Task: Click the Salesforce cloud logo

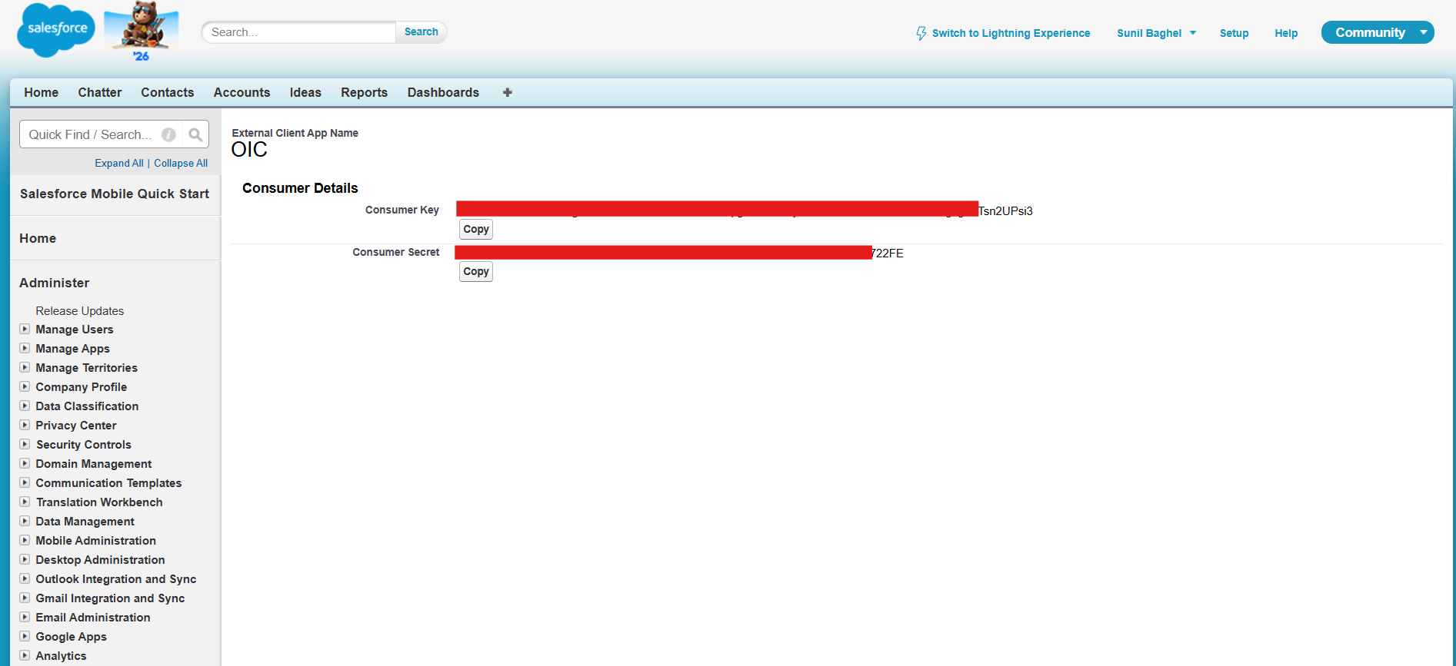Action: 56,30
